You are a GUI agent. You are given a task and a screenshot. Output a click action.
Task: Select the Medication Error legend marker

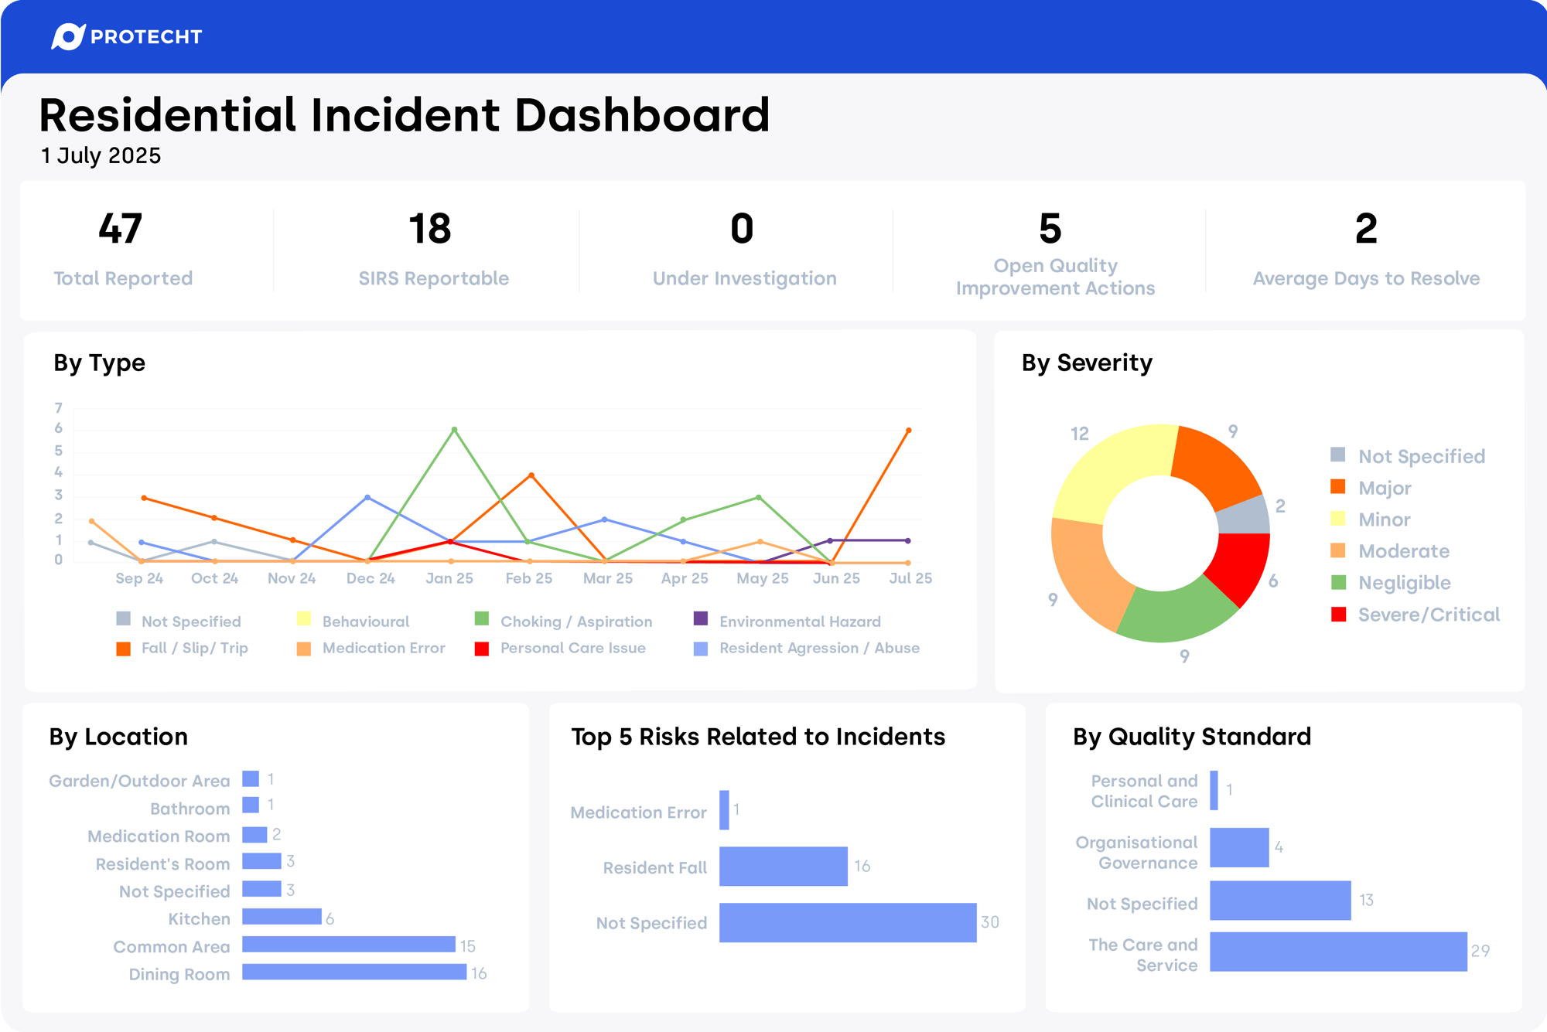point(303,648)
